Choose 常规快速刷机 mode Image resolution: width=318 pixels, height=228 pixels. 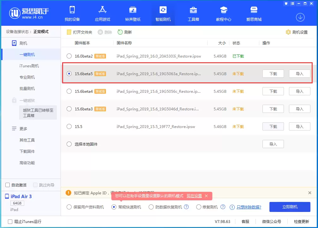pyautogui.click(x=114, y=207)
